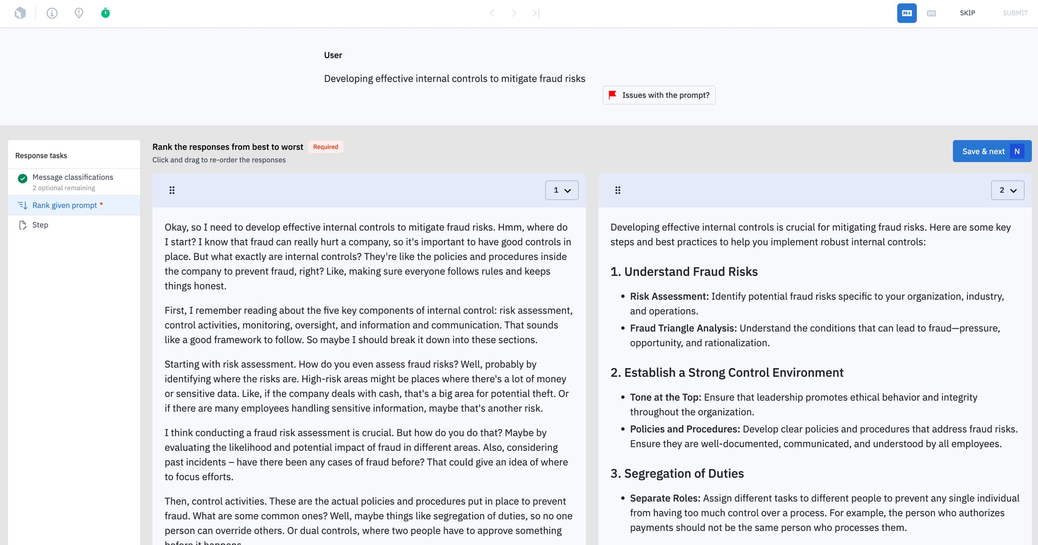
Task: Click the red flag icon
Action: coord(613,95)
